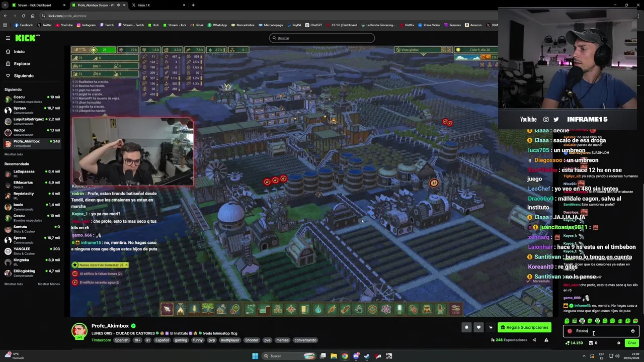Screen dimensions: 644x362
Task: Click the 14.150 channel points counter
Action: click(575, 343)
